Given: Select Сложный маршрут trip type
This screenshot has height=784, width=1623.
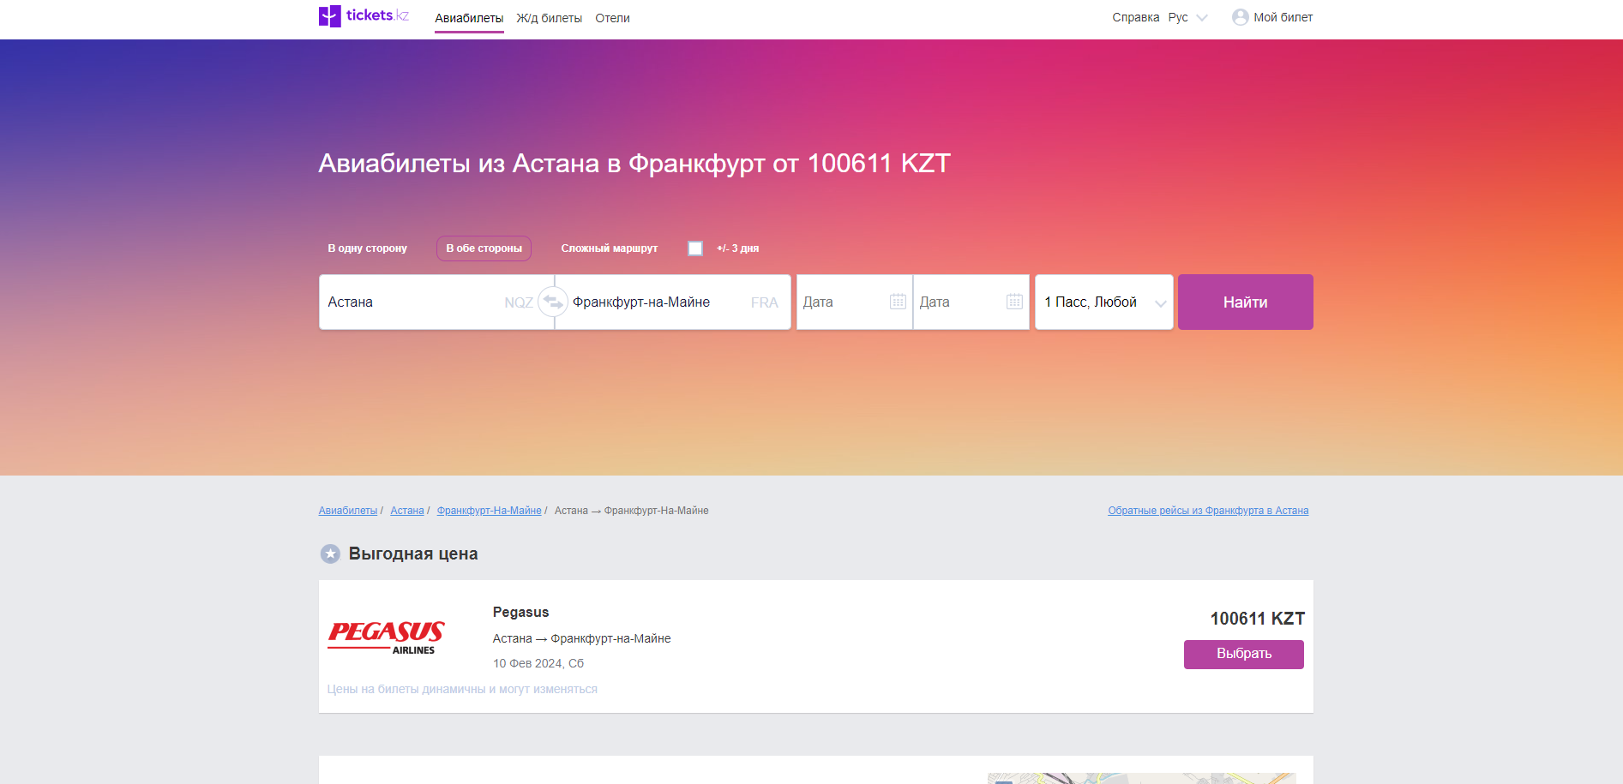Looking at the screenshot, I should click(x=610, y=248).
